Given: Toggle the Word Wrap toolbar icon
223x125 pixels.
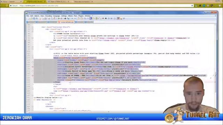Looking at the screenshot, I should (85, 18).
